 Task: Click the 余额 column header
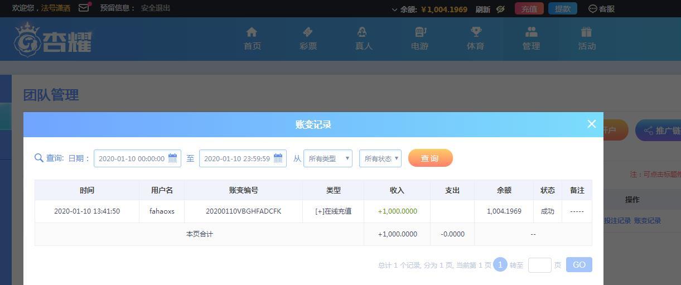(x=504, y=190)
